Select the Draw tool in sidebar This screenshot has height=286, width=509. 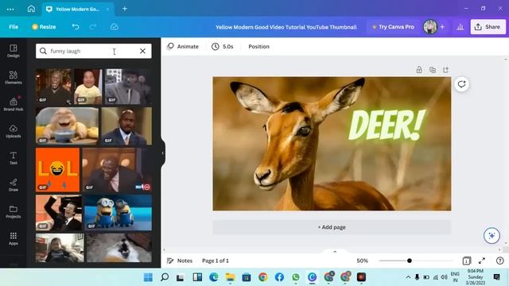[14, 185]
